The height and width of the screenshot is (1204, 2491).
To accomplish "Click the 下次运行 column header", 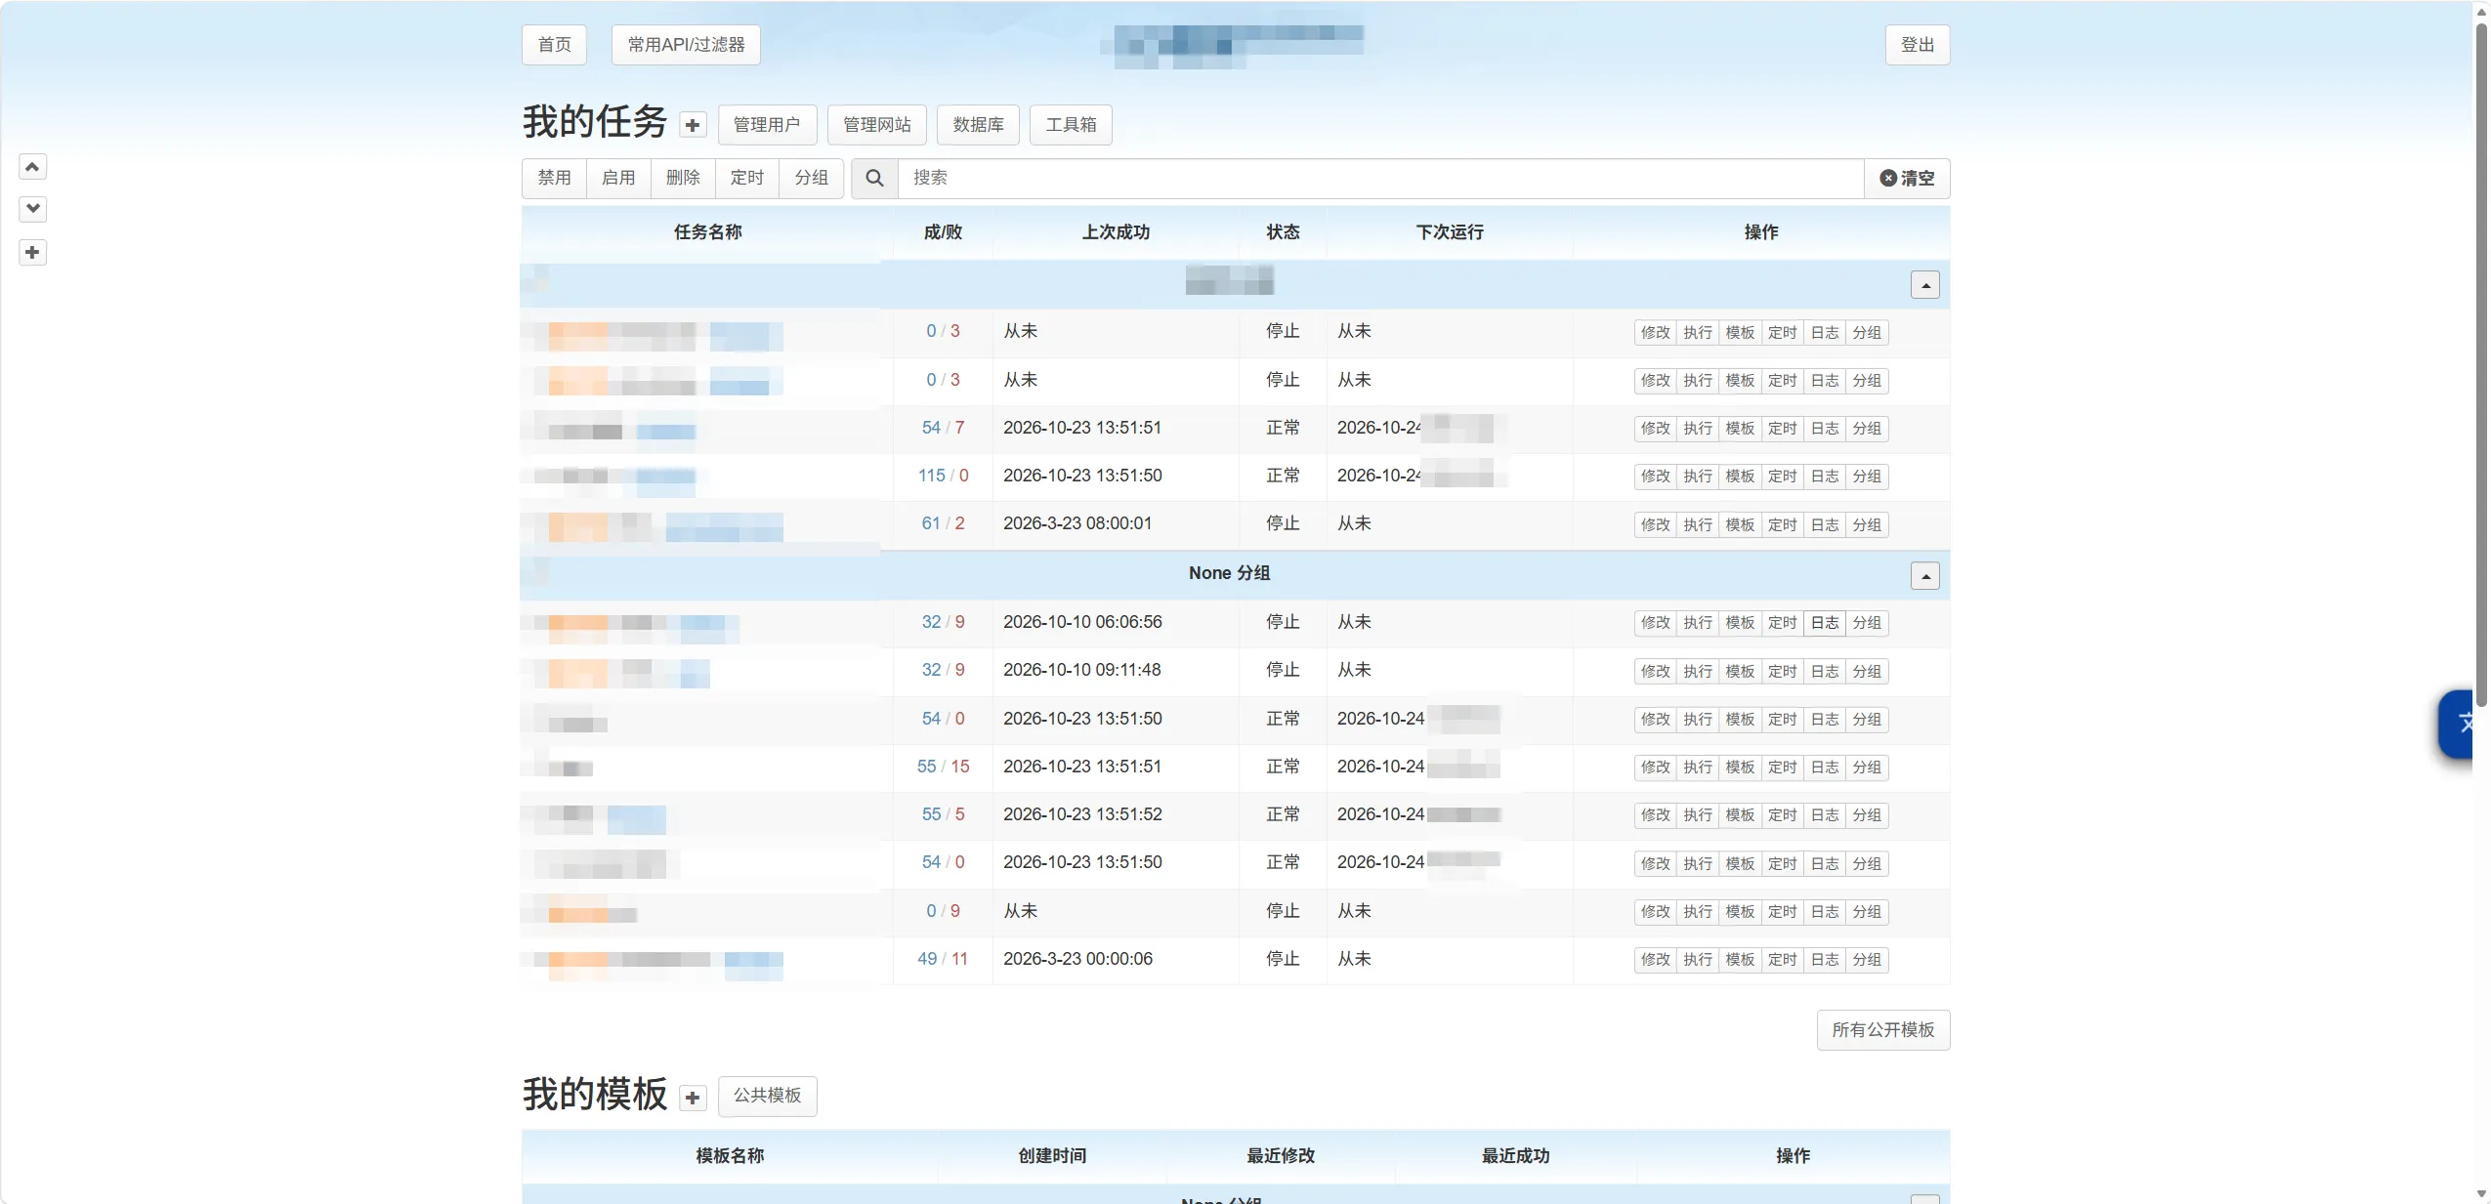I will click(1450, 232).
